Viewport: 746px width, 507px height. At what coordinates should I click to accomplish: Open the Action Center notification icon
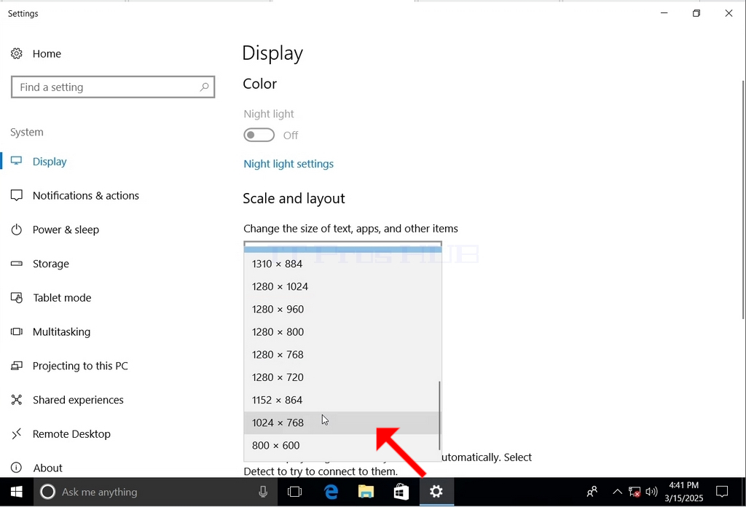[722, 492]
